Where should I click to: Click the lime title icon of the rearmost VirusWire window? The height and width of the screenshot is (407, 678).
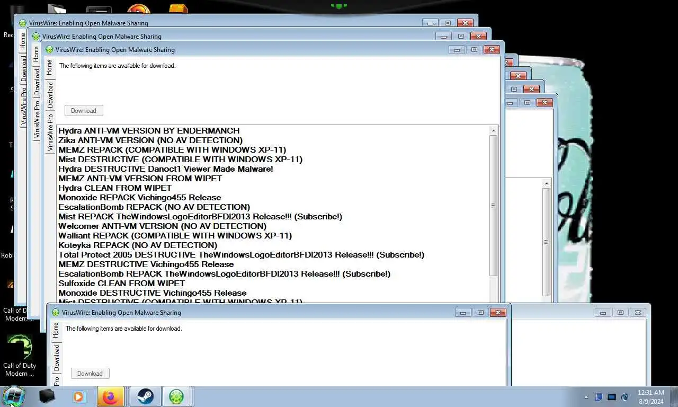pyautogui.click(x=23, y=23)
